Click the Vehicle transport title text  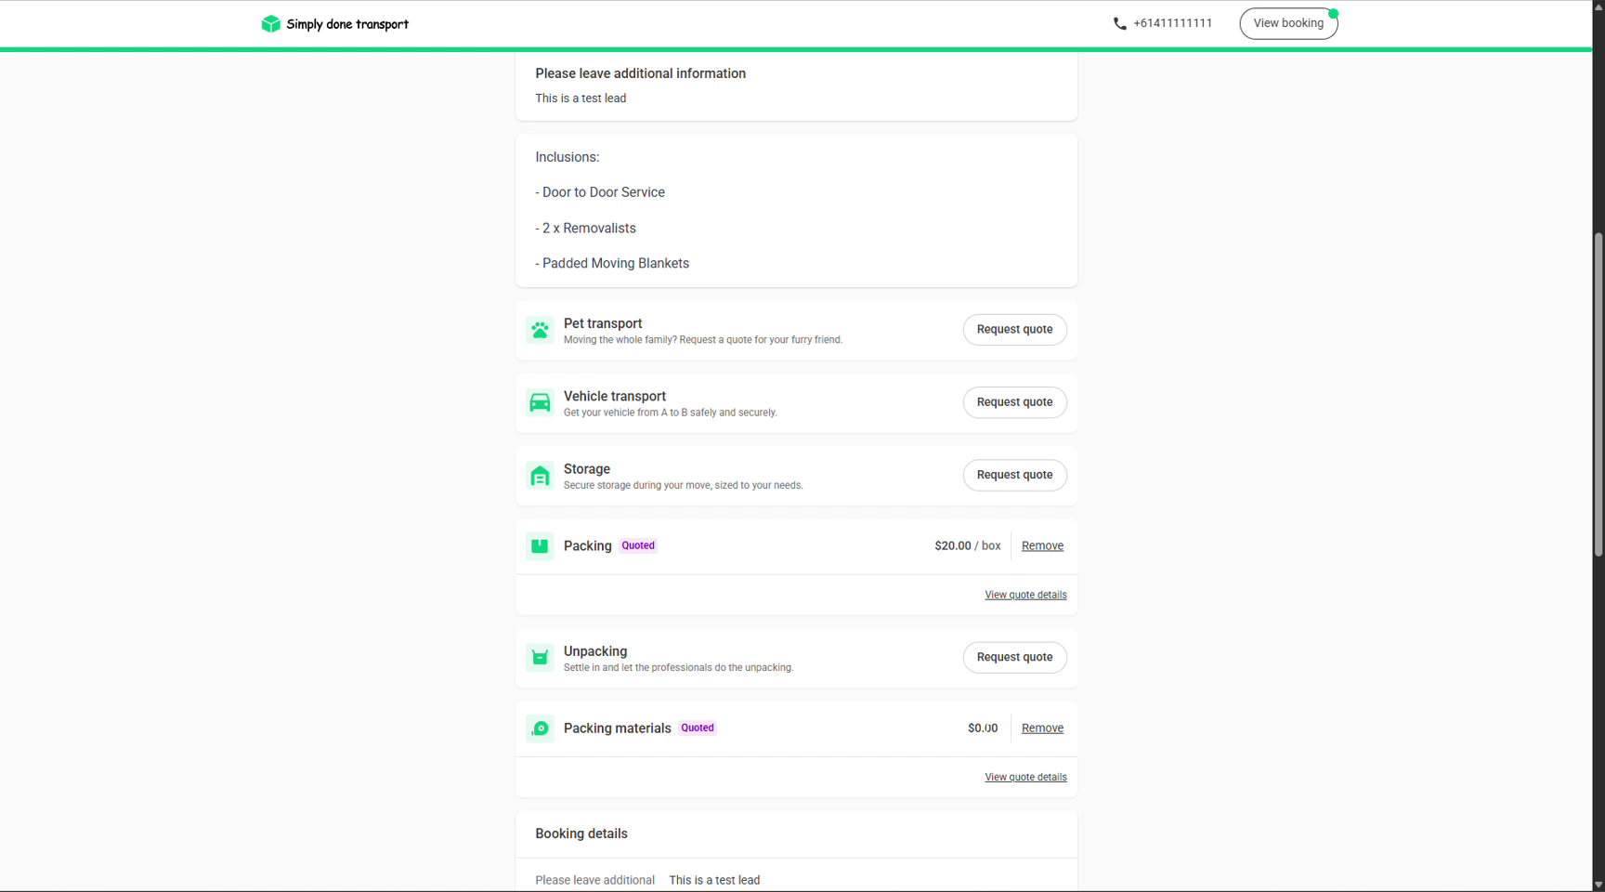[615, 396]
